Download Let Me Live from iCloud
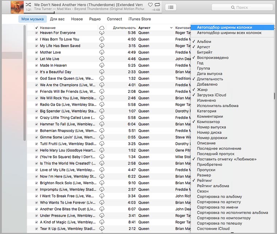Screen dimensions: 277x234 tap(102, 59)
